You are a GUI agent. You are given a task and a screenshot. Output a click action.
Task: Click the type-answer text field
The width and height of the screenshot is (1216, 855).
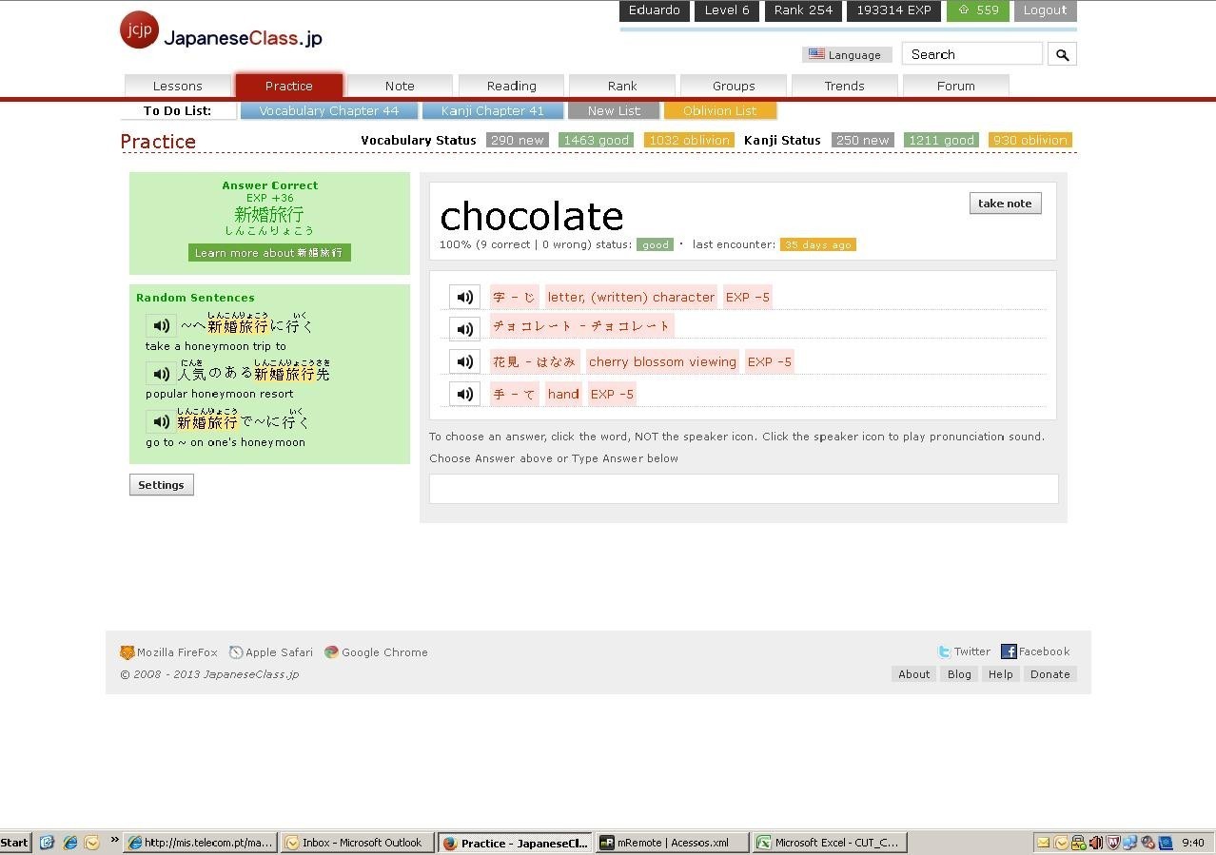pos(743,489)
